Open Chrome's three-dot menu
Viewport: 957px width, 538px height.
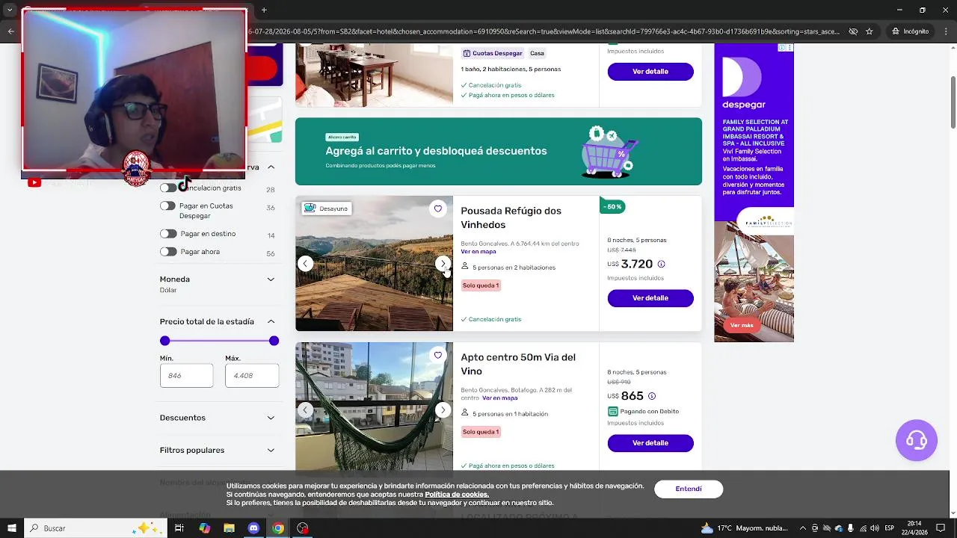[x=945, y=31]
